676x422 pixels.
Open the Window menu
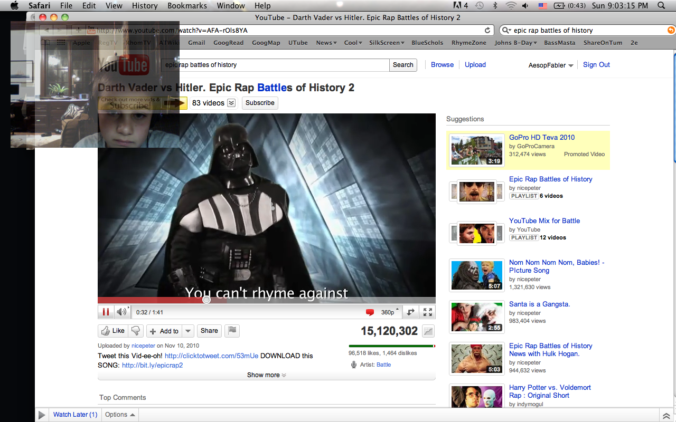pos(231,6)
